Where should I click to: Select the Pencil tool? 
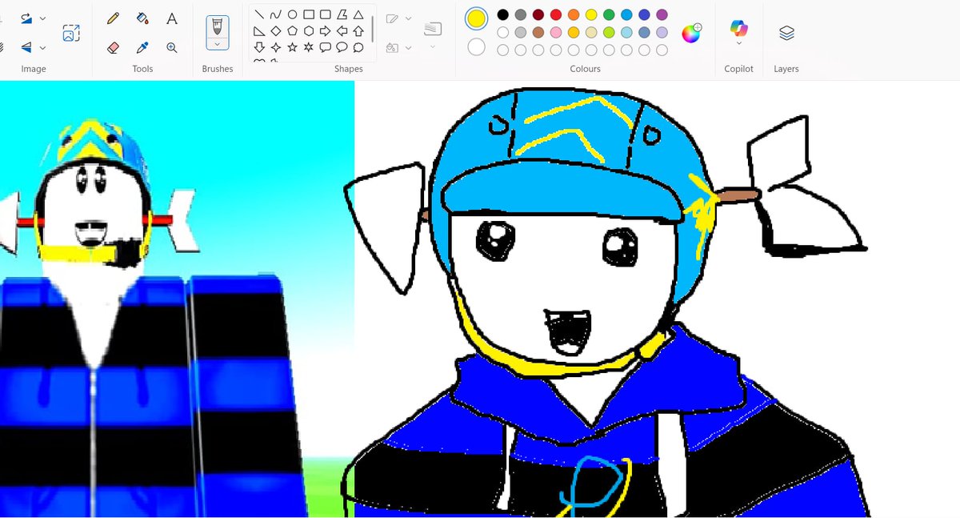(113, 18)
